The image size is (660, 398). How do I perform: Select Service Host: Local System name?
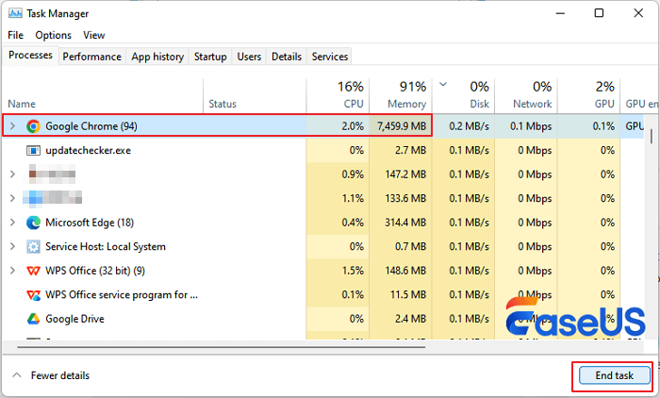pyautogui.click(x=106, y=246)
